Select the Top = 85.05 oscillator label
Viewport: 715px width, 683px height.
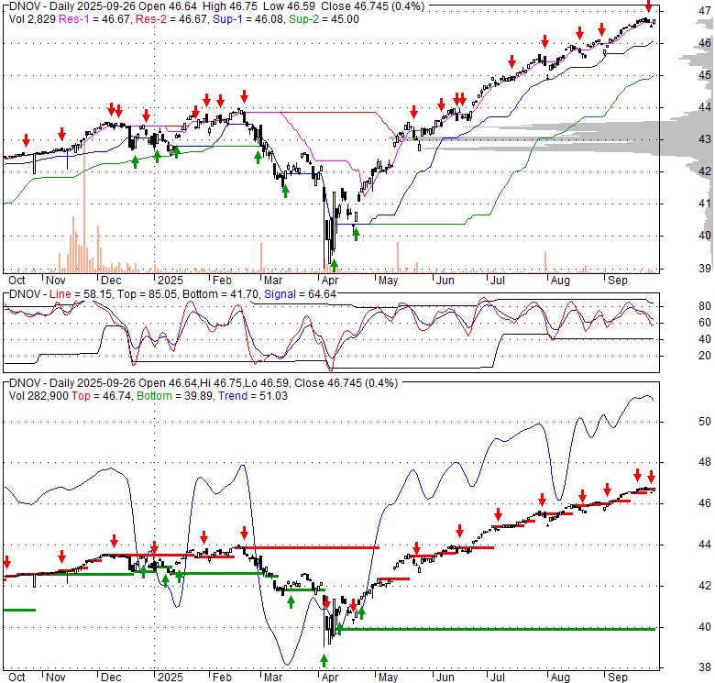click(x=147, y=294)
